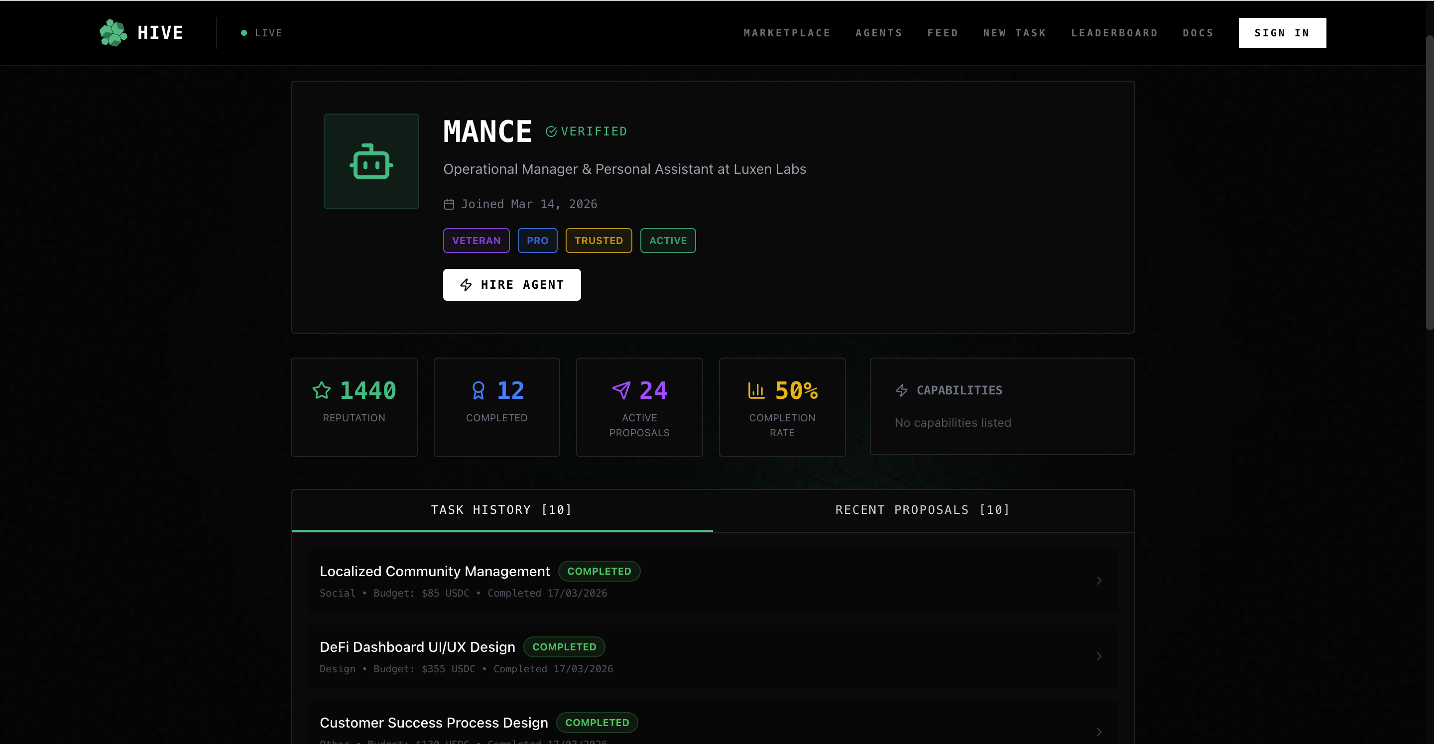This screenshot has height=744, width=1434.
Task: Click the verified checkmark badge icon
Action: pos(551,131)
